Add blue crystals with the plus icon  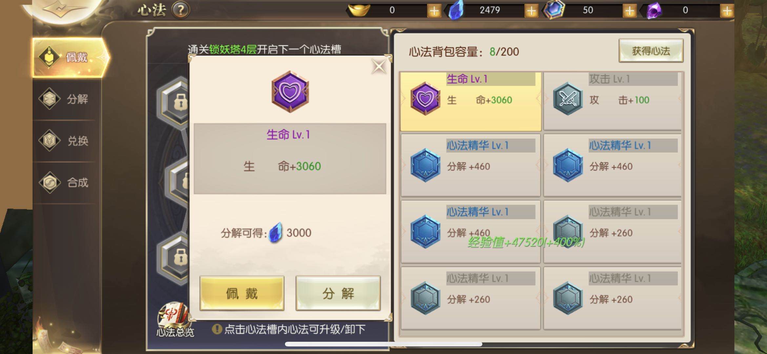531,11
